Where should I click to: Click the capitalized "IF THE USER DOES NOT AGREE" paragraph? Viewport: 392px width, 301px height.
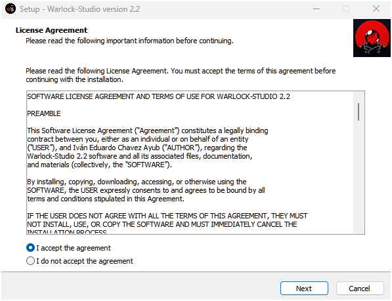tap(167, 224)
